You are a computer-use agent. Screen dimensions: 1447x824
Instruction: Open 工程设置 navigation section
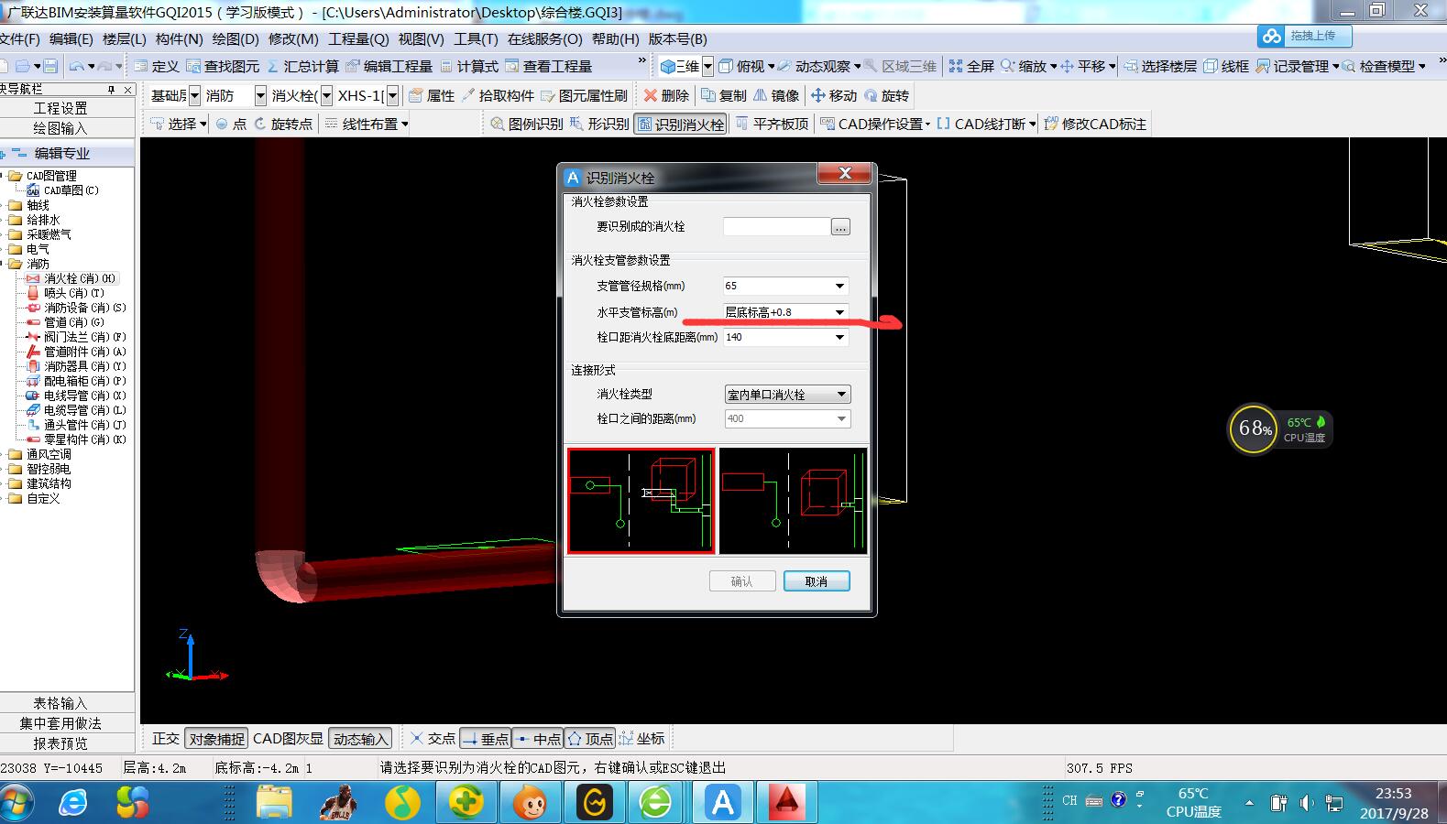(x=60, y=108)
